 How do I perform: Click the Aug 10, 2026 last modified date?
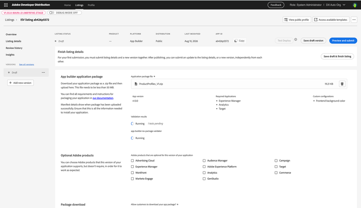point(191,41)
